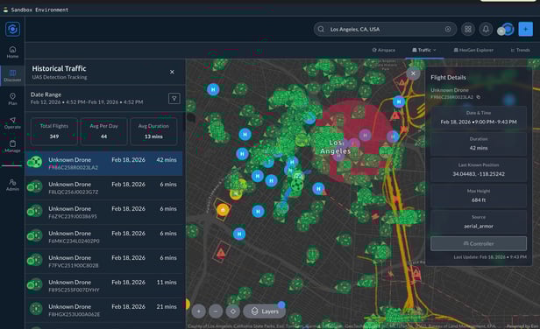Screen dimensions: 540x329
Task: Click the Avg Per Day 44 card
Action: (103, 131)
